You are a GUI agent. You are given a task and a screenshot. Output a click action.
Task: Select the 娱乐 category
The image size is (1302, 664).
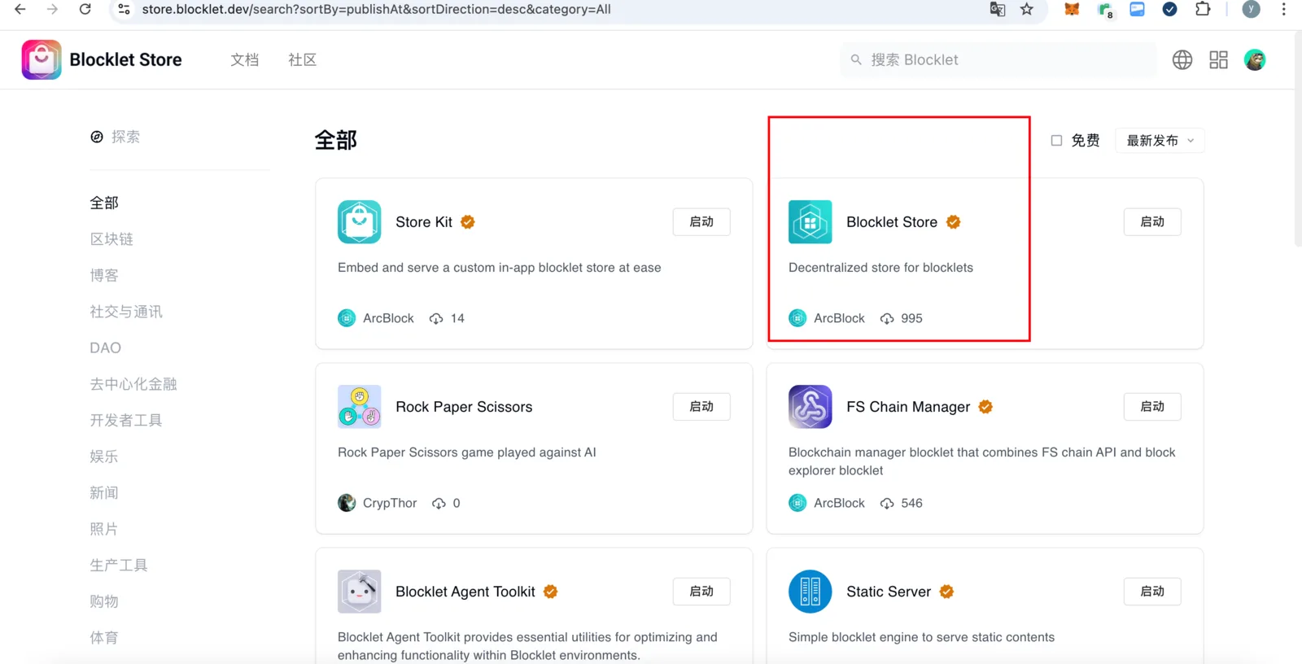[104, 456]
